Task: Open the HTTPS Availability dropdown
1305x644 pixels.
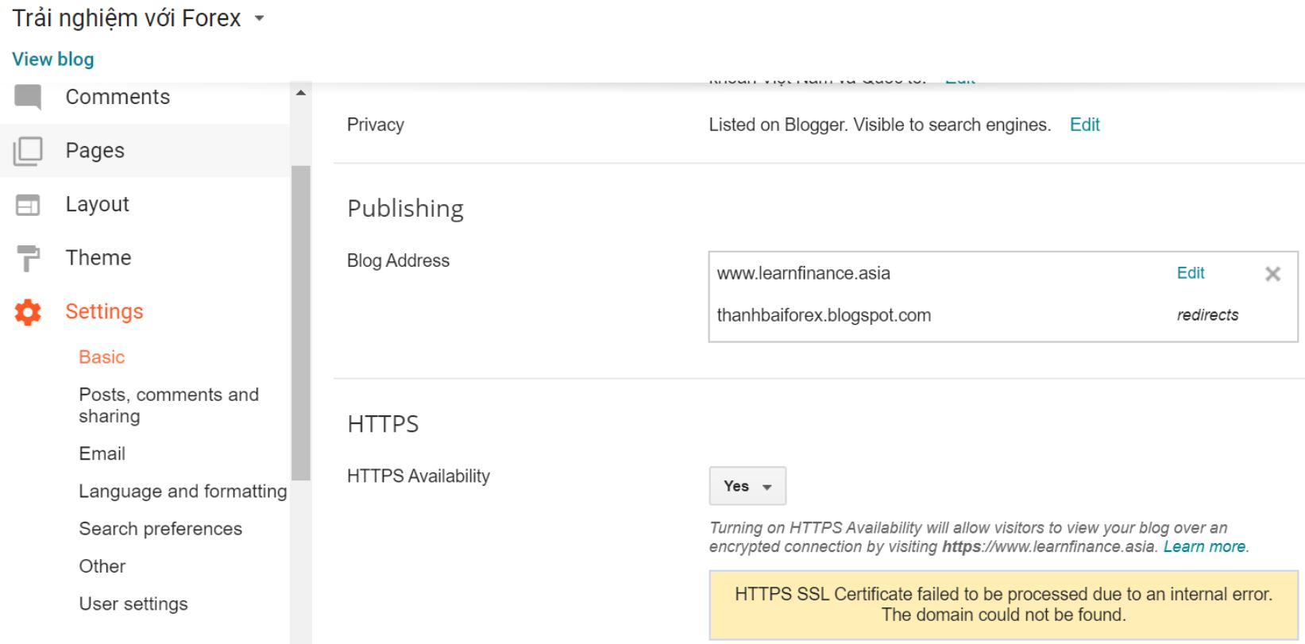Action: pyautogui.click(x=747, y=486)
